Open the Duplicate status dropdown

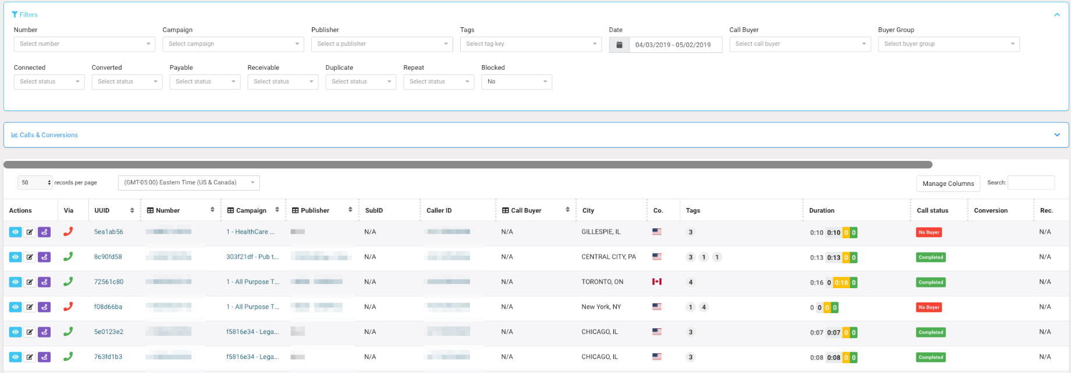pos(361,82)
